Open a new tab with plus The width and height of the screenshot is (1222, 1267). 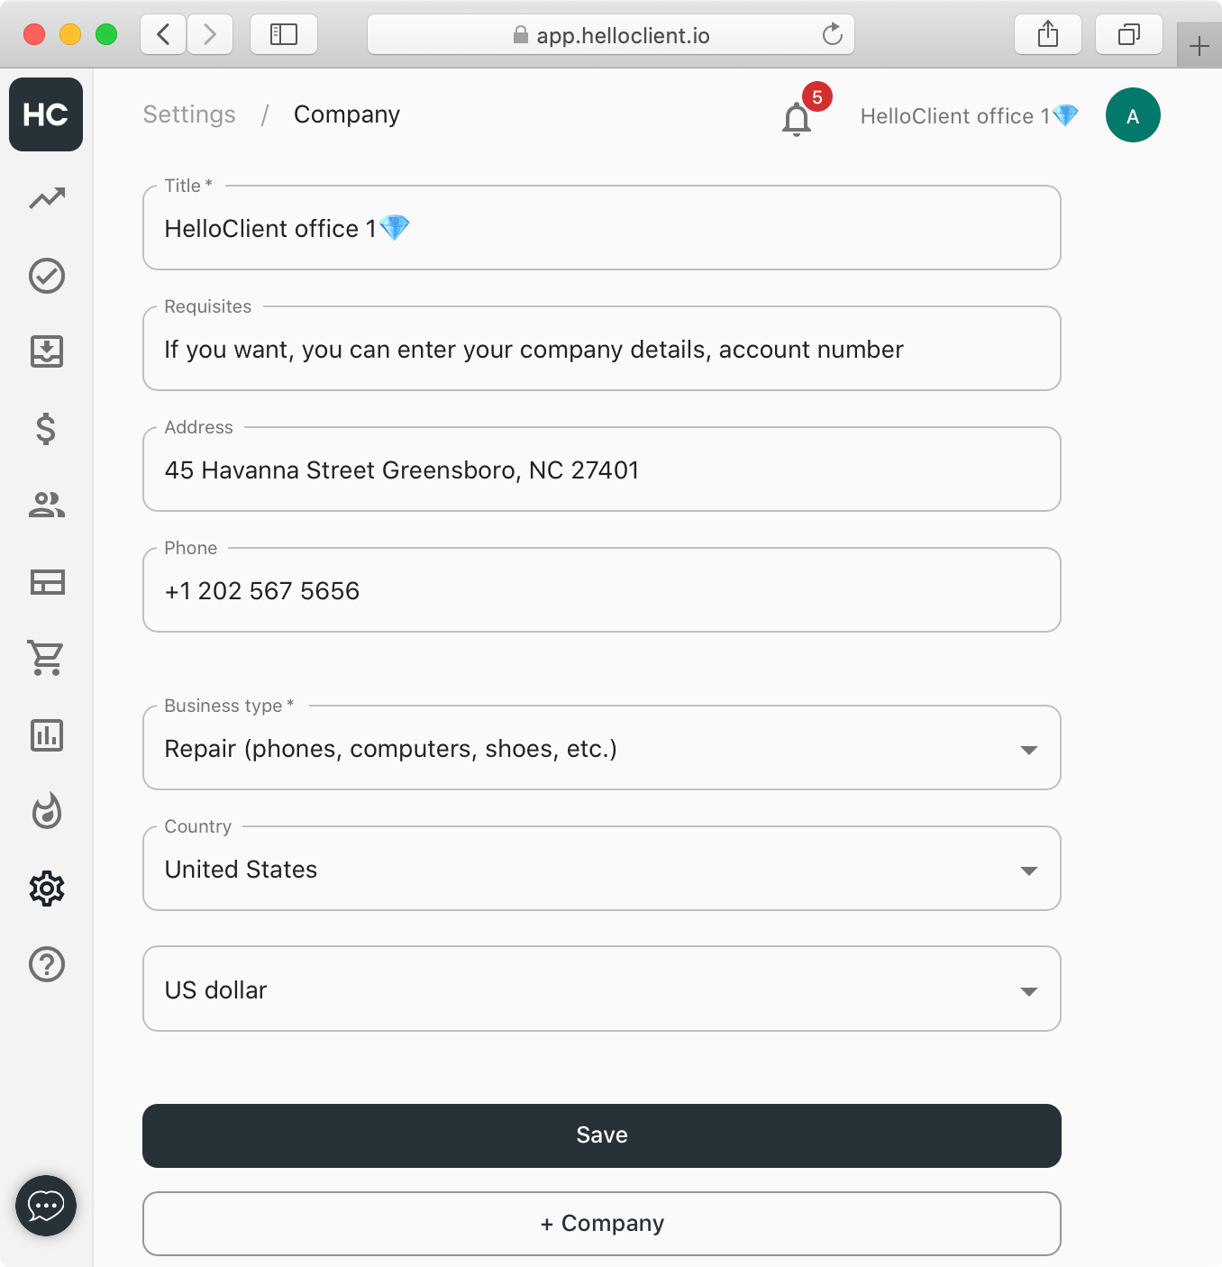1199,46
